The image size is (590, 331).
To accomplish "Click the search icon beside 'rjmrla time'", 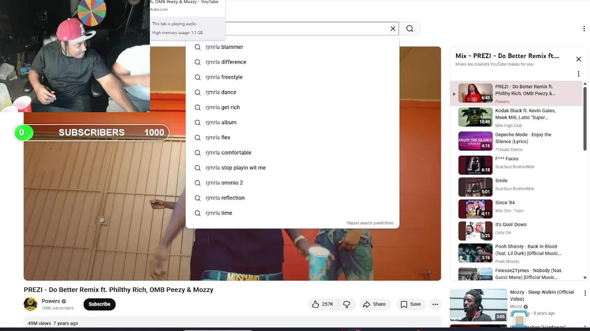I will (x=197, y=213).
